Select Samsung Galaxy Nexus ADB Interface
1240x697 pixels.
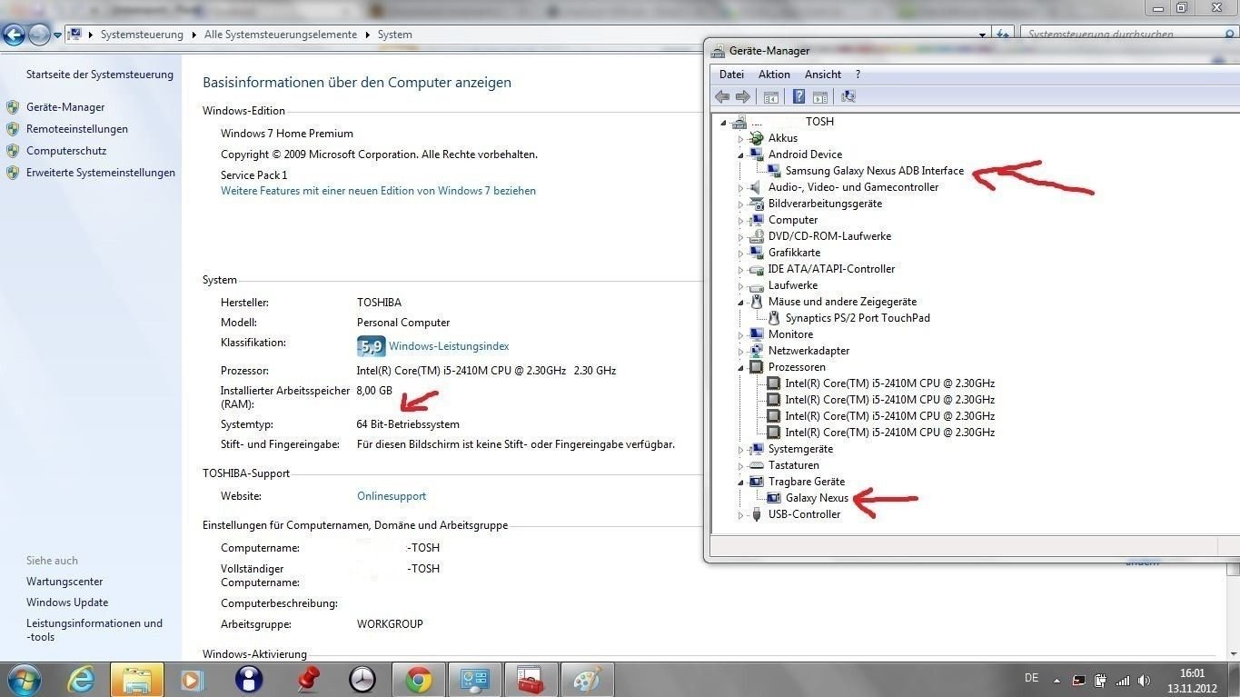[875, 171]
